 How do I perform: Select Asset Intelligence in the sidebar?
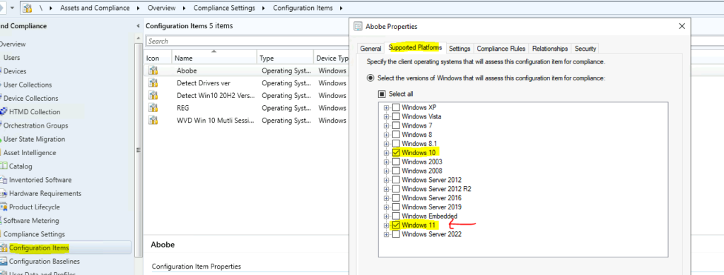(30, 152)
